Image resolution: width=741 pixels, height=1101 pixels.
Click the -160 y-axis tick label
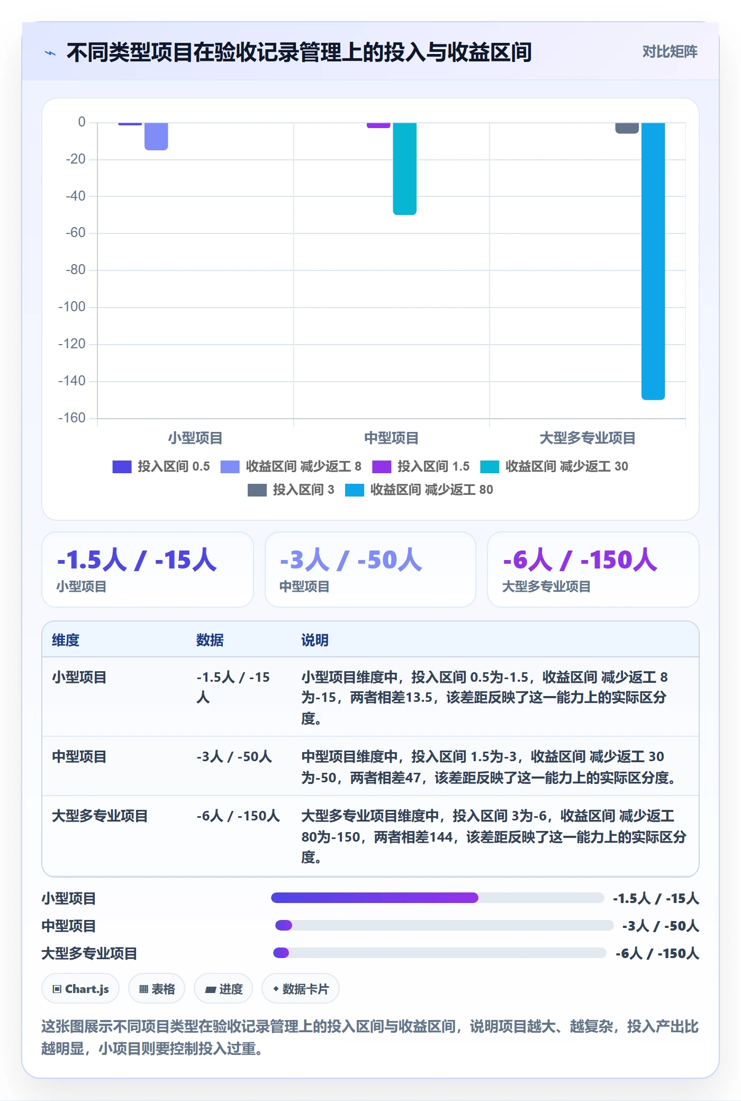point(72,418)
